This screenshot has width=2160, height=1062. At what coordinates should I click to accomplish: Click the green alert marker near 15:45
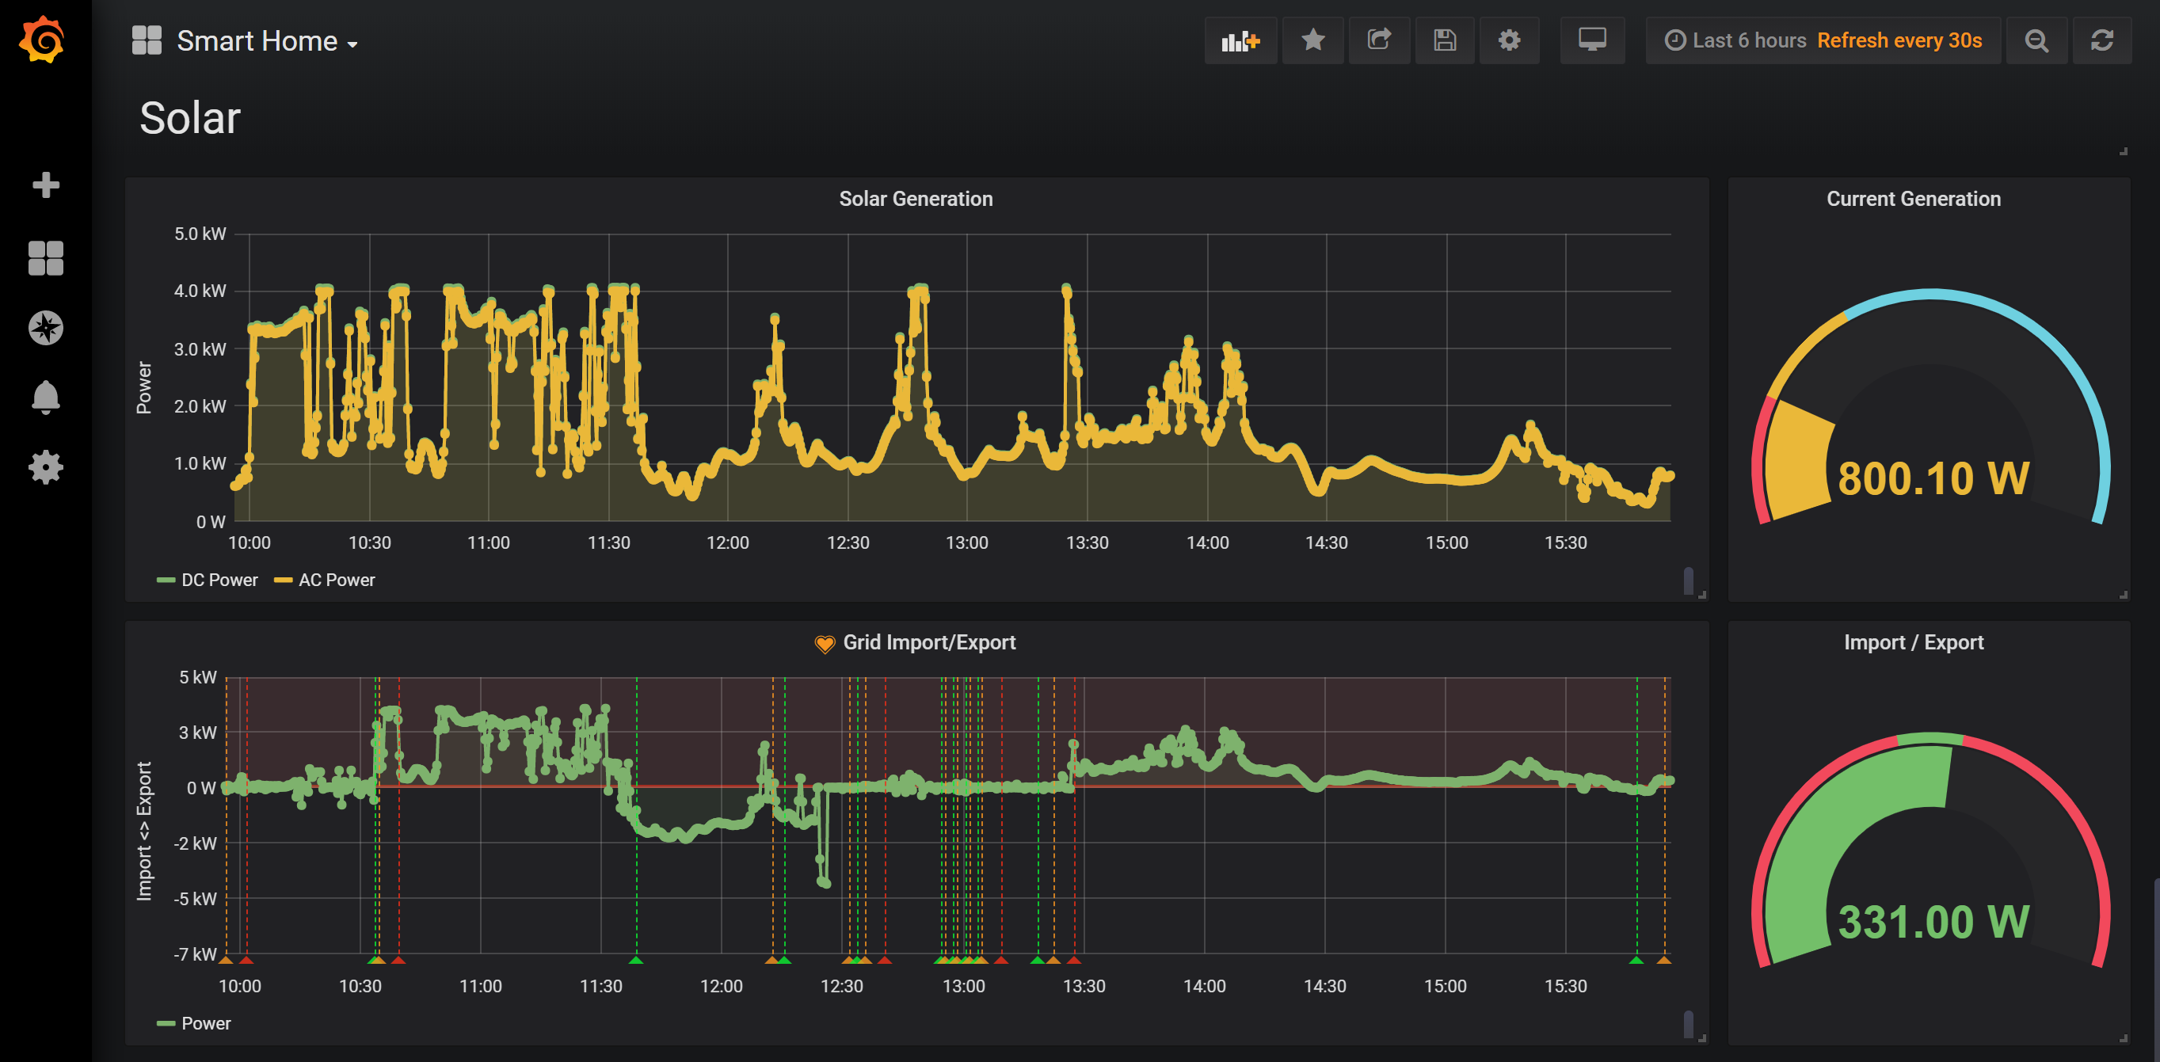(x=1636, y=960)
